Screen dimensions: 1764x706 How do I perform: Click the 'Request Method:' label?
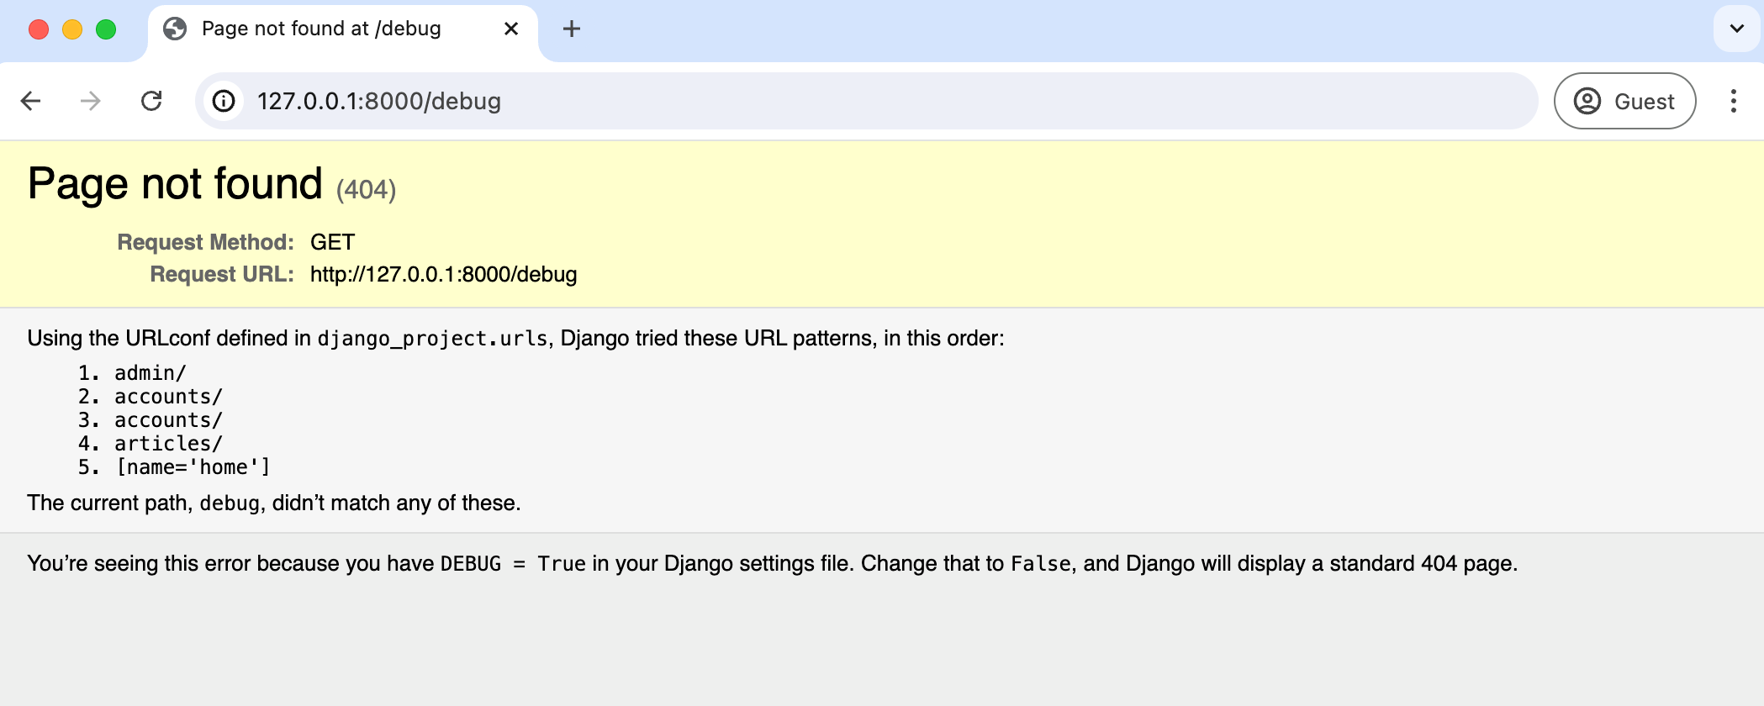click(x=205, y=242)
